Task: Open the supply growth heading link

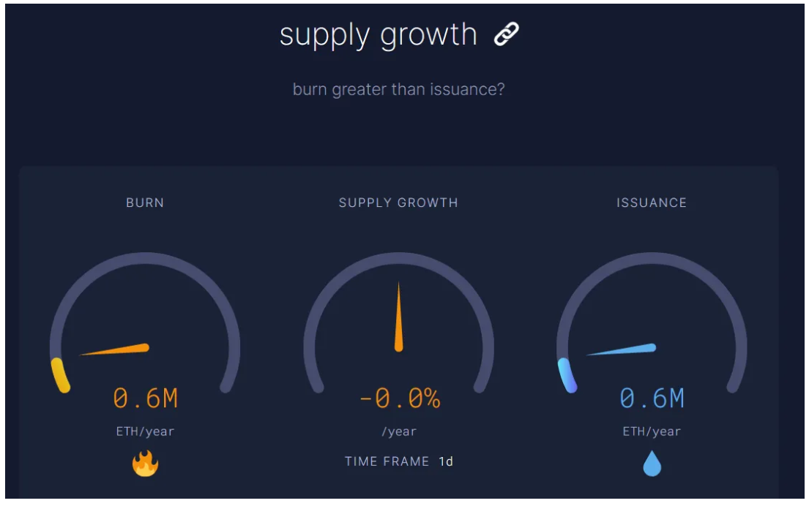Action: pyautogui.click(x=378, y=34)
